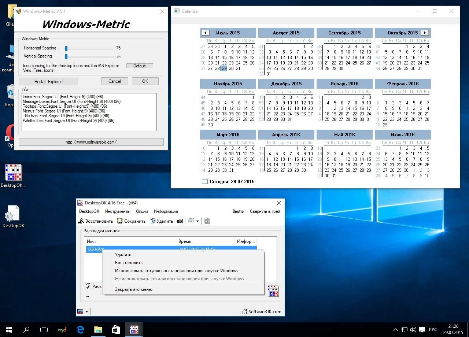Select the 1280x920 layout row
Viewport: 469px width, 337px height.
(x=171, y=249)
